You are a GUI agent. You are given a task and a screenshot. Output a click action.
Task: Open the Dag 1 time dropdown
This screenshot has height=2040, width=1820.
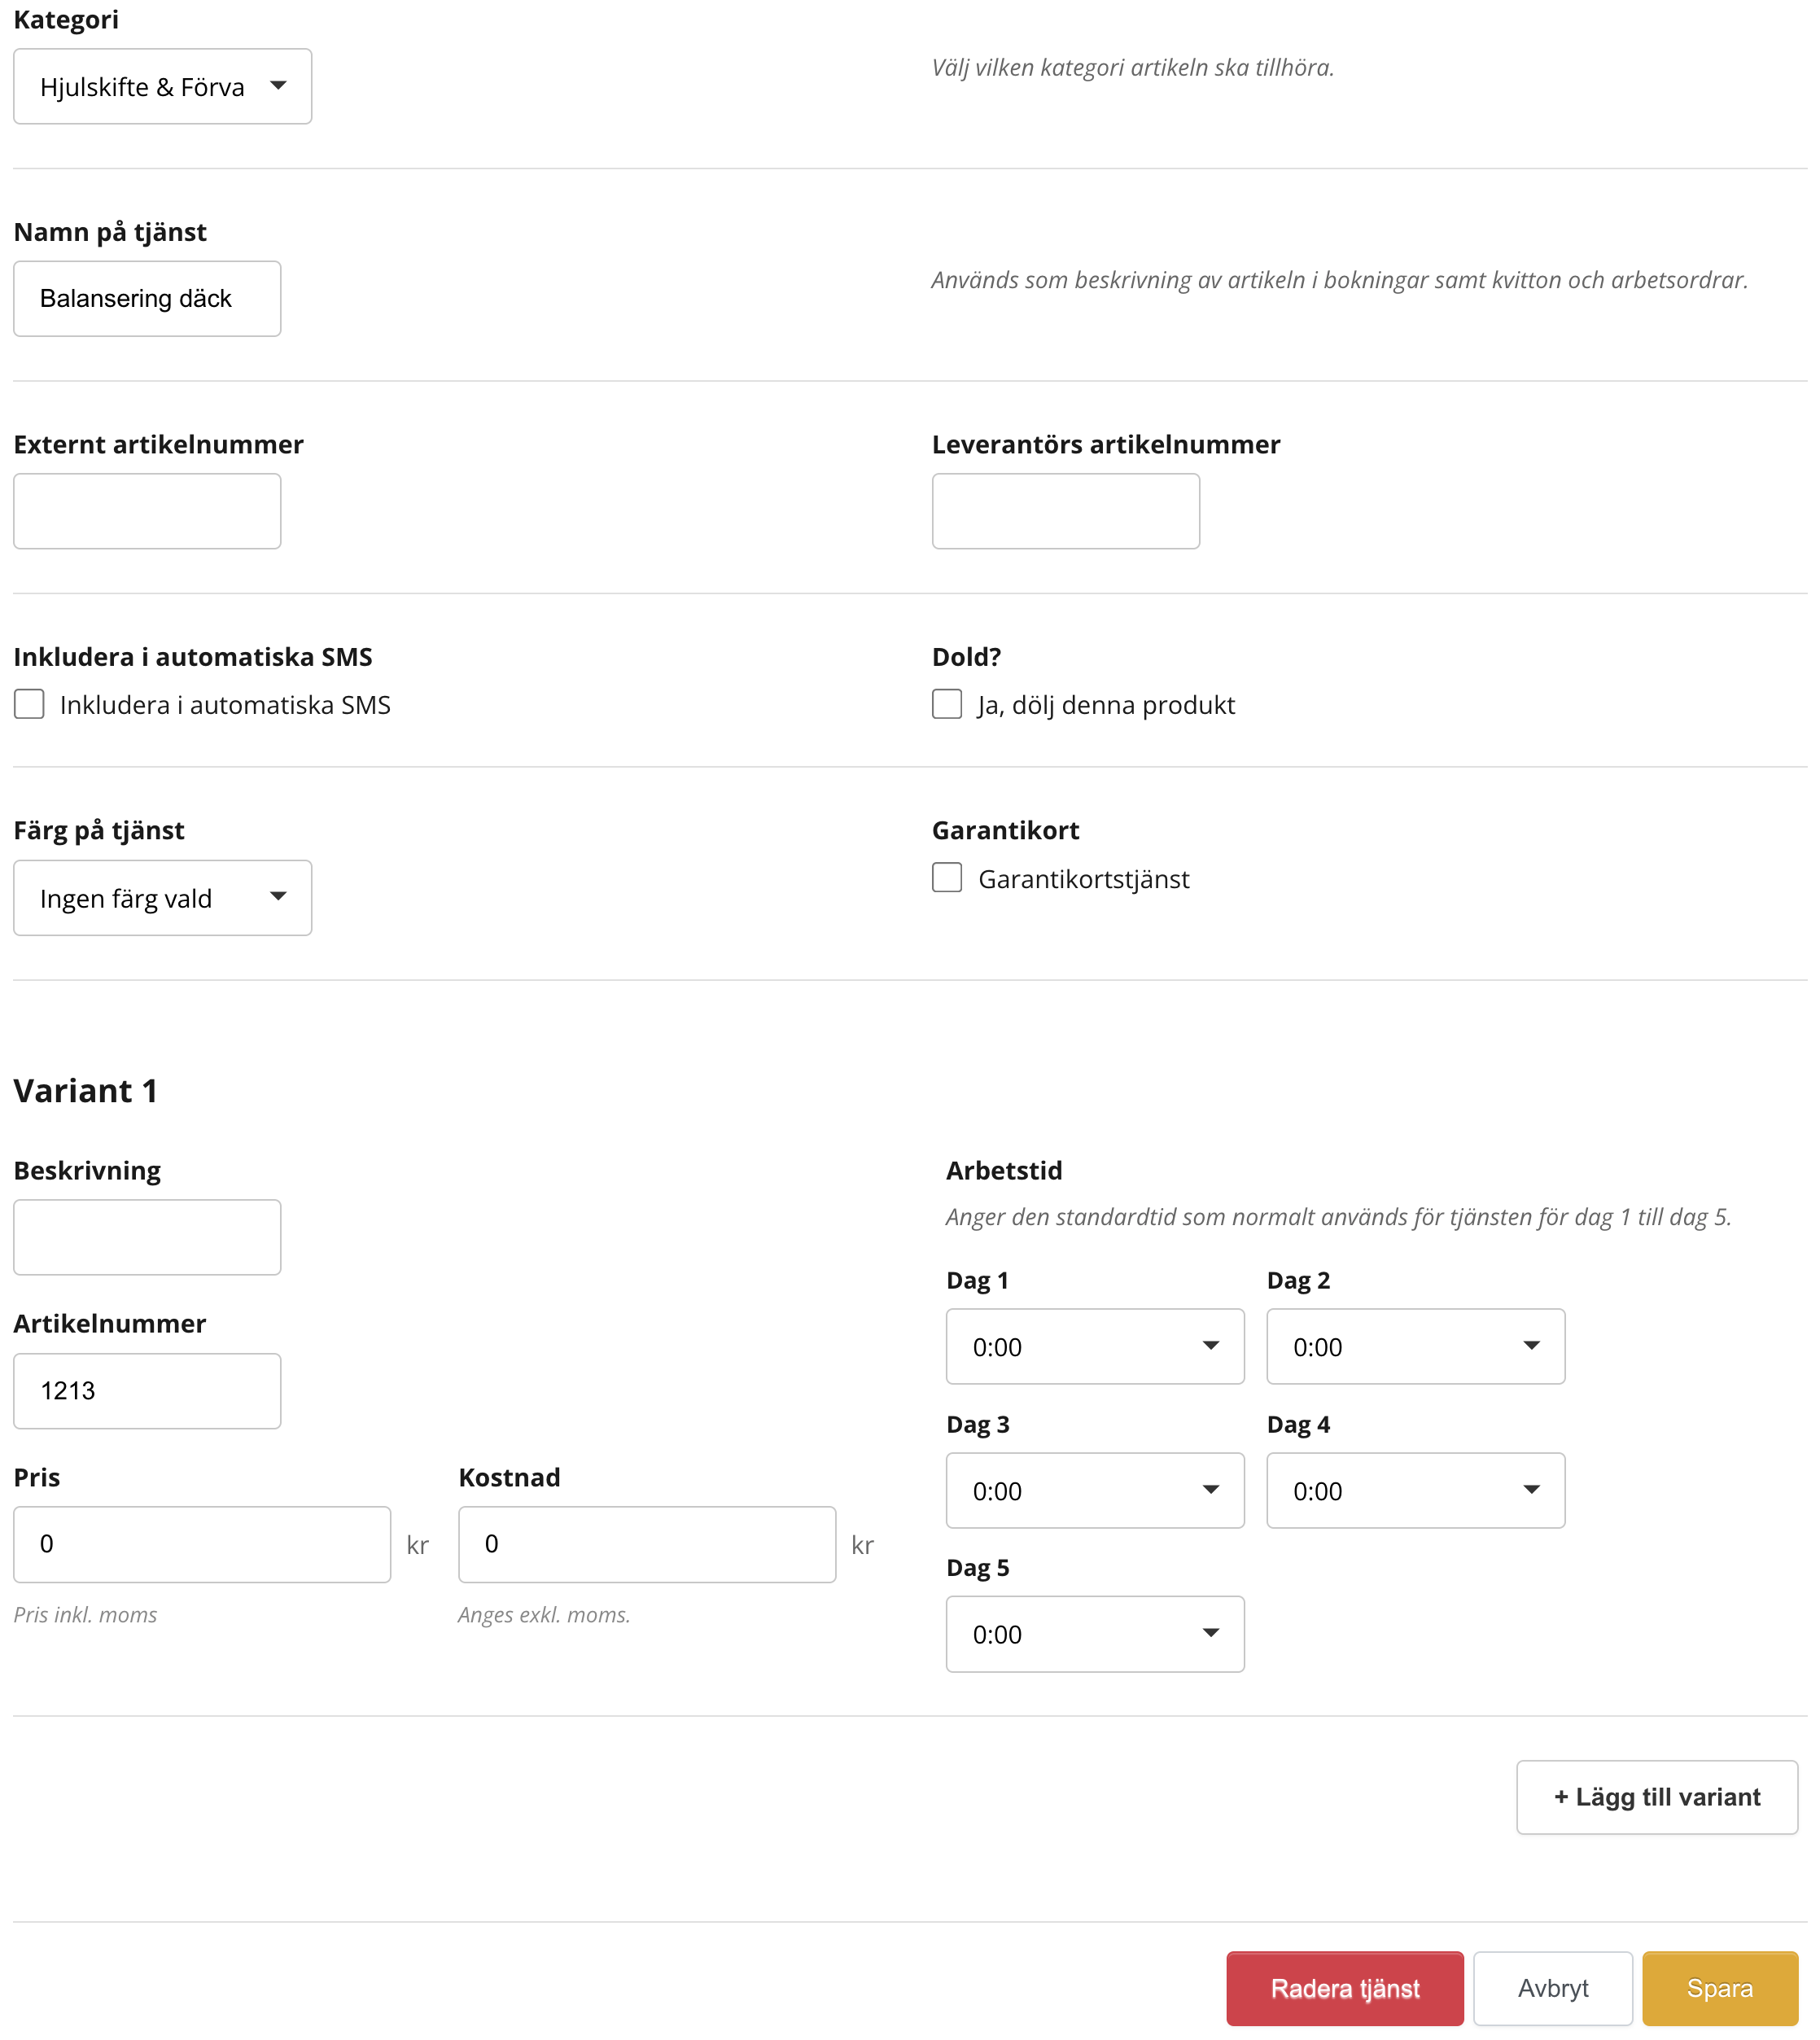1095,1346
